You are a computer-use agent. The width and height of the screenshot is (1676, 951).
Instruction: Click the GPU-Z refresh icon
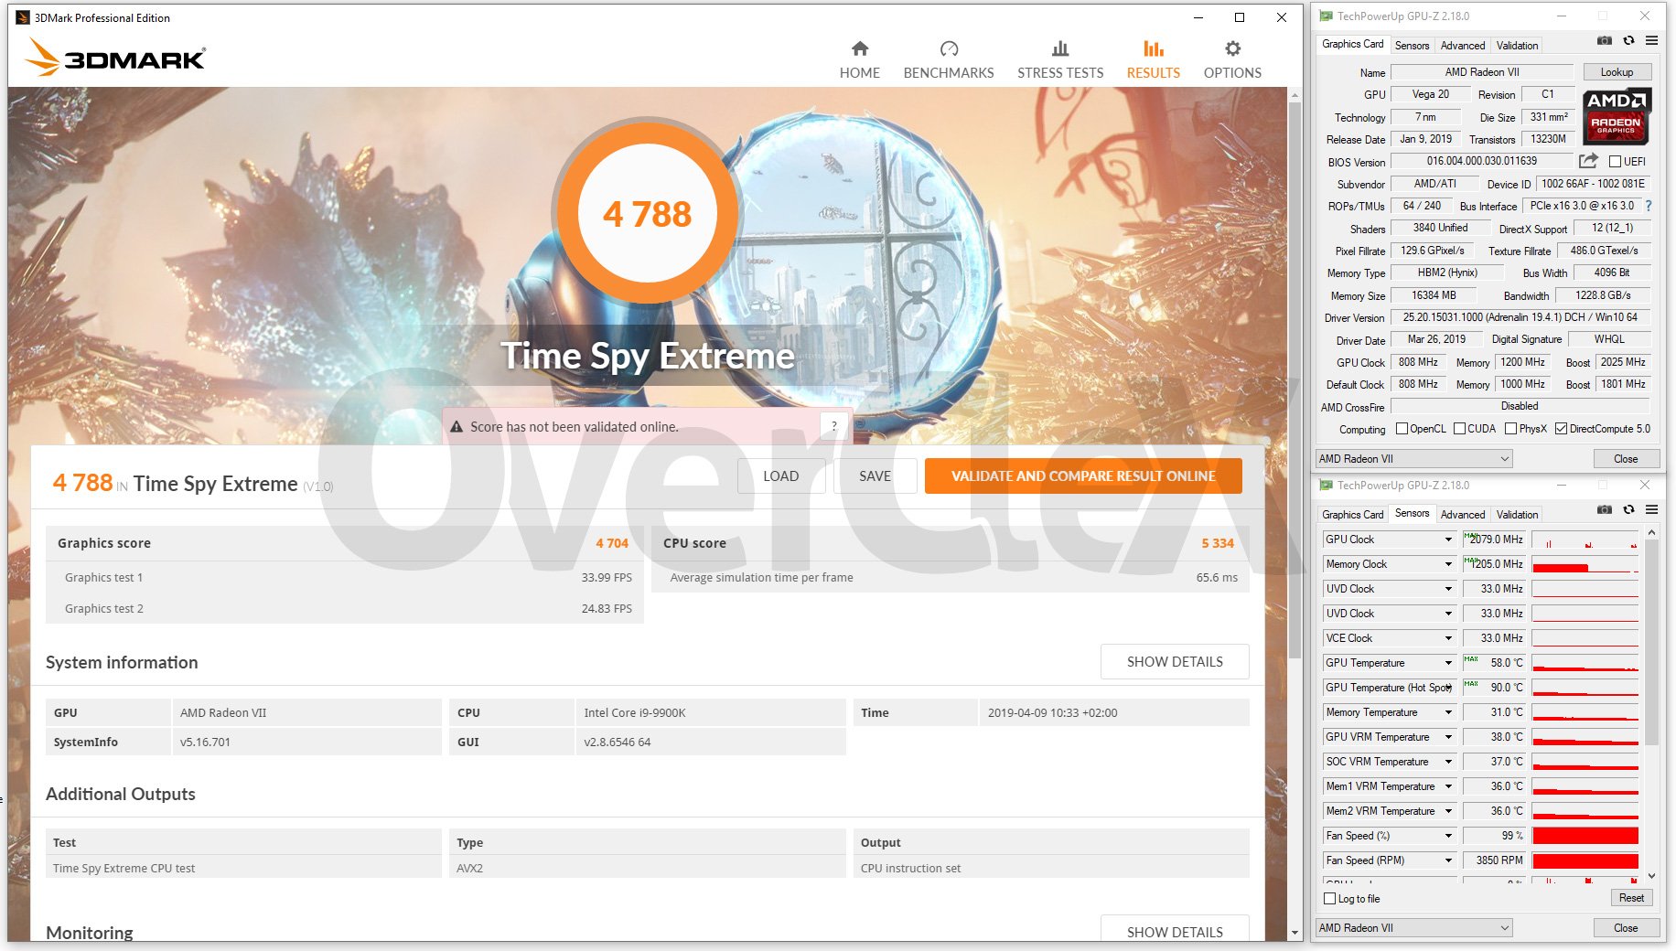click(x=1628, y=41)
